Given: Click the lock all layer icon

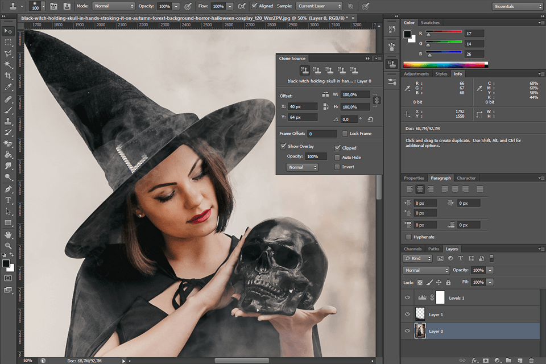Looking at the screenshot, I should pyautogui.click(x=448, y=282).
